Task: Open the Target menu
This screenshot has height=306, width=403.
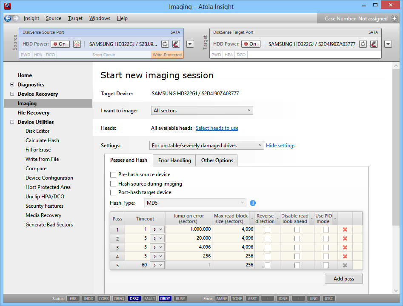Action: tap(75, 18)
